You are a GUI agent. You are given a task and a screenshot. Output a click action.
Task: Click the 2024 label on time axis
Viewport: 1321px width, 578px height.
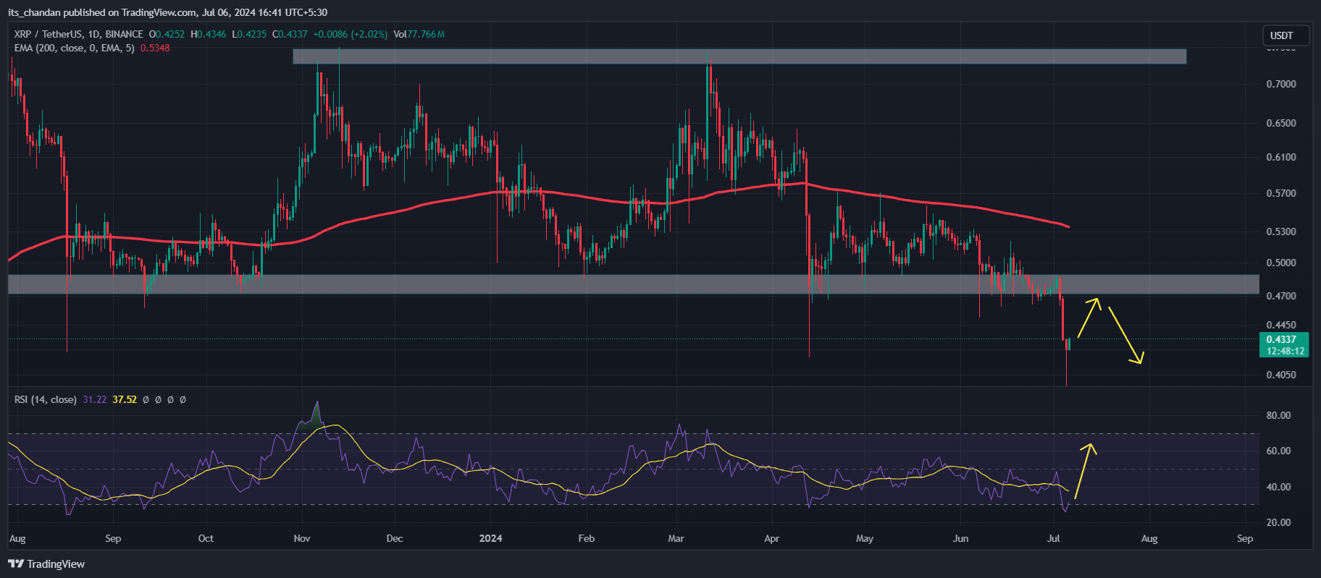tap(490, 538)
